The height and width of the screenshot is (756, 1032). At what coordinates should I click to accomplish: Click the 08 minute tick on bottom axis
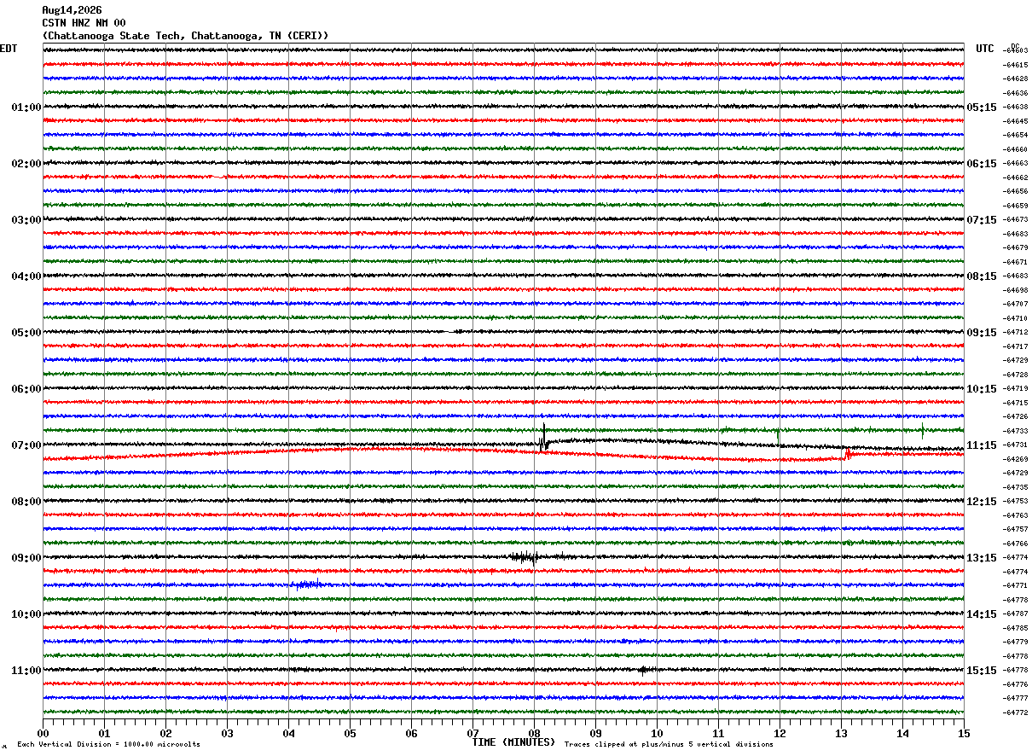click(x=535, y=733)
